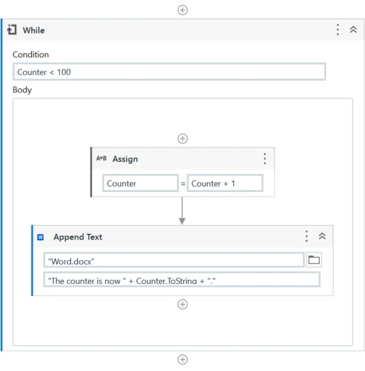Collapse the Append Text activity using its chevron
The image size is (365, 371).
coord(322,236)
